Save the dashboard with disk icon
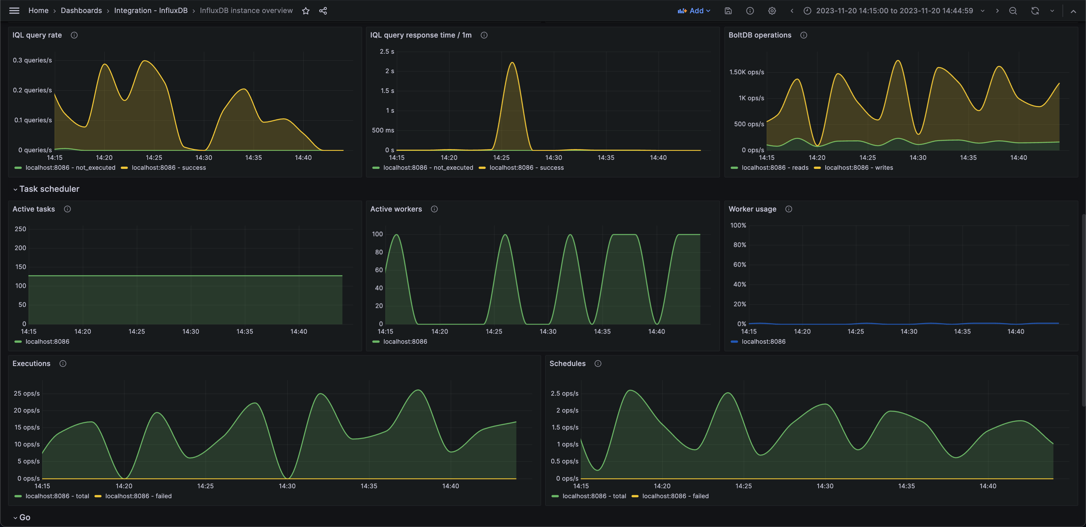This screenshot has width=1086, height=527. click(728, 11)
